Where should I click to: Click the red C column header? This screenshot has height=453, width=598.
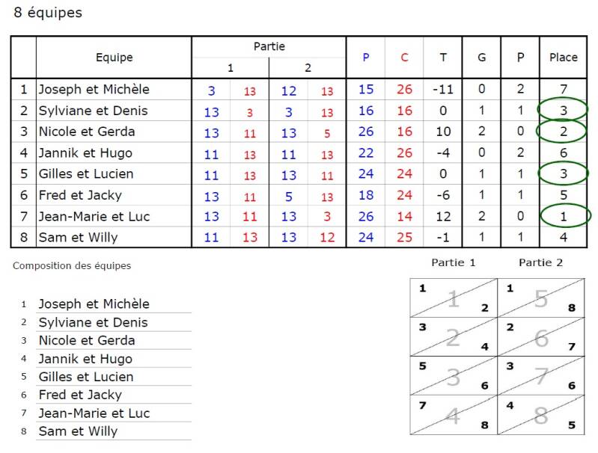click(404, 58)
